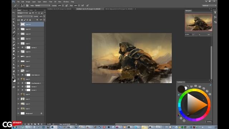Click the Windows Start button
Image resolution: width=229 pixels, height=129 pixels.
(x=15, y=127)
